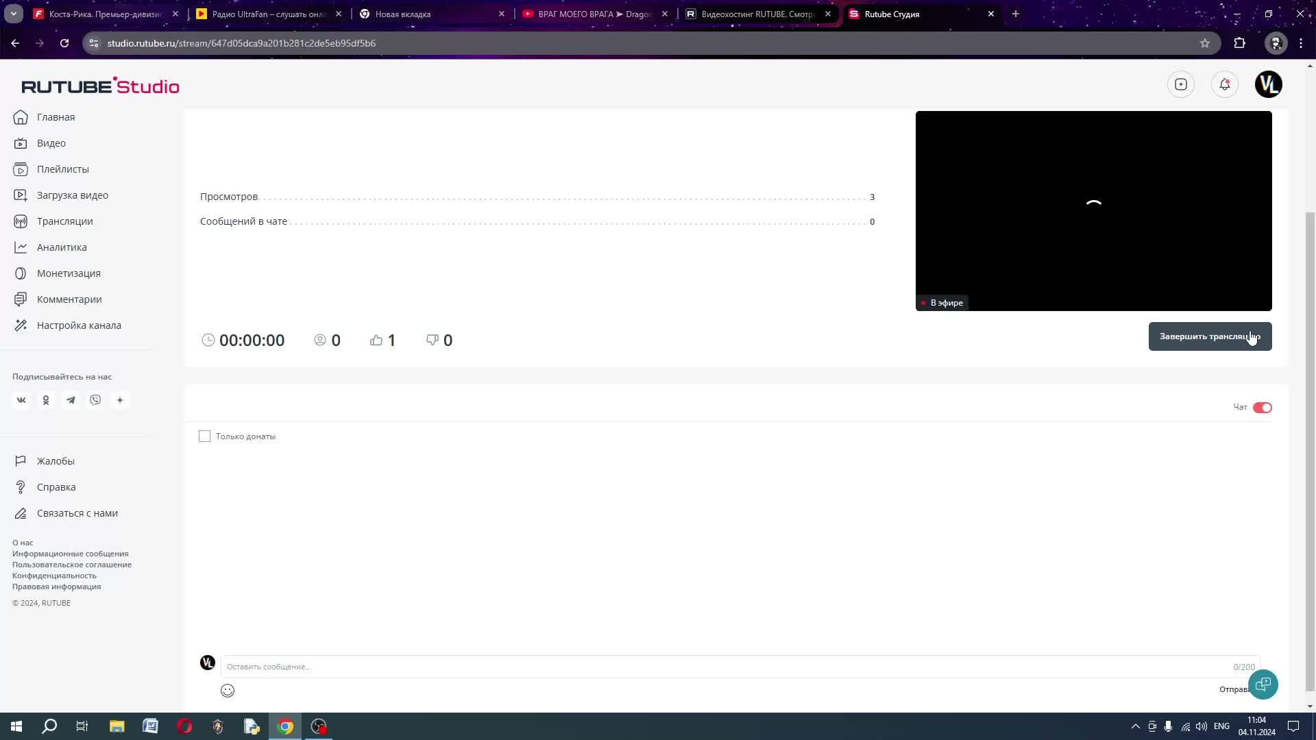
Task: Open the emoji picker smiley icon
Action: tap(228, 691)
